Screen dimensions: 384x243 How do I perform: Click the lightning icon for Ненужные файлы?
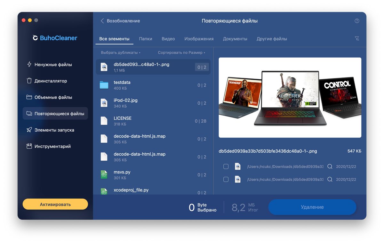point(29,64)
